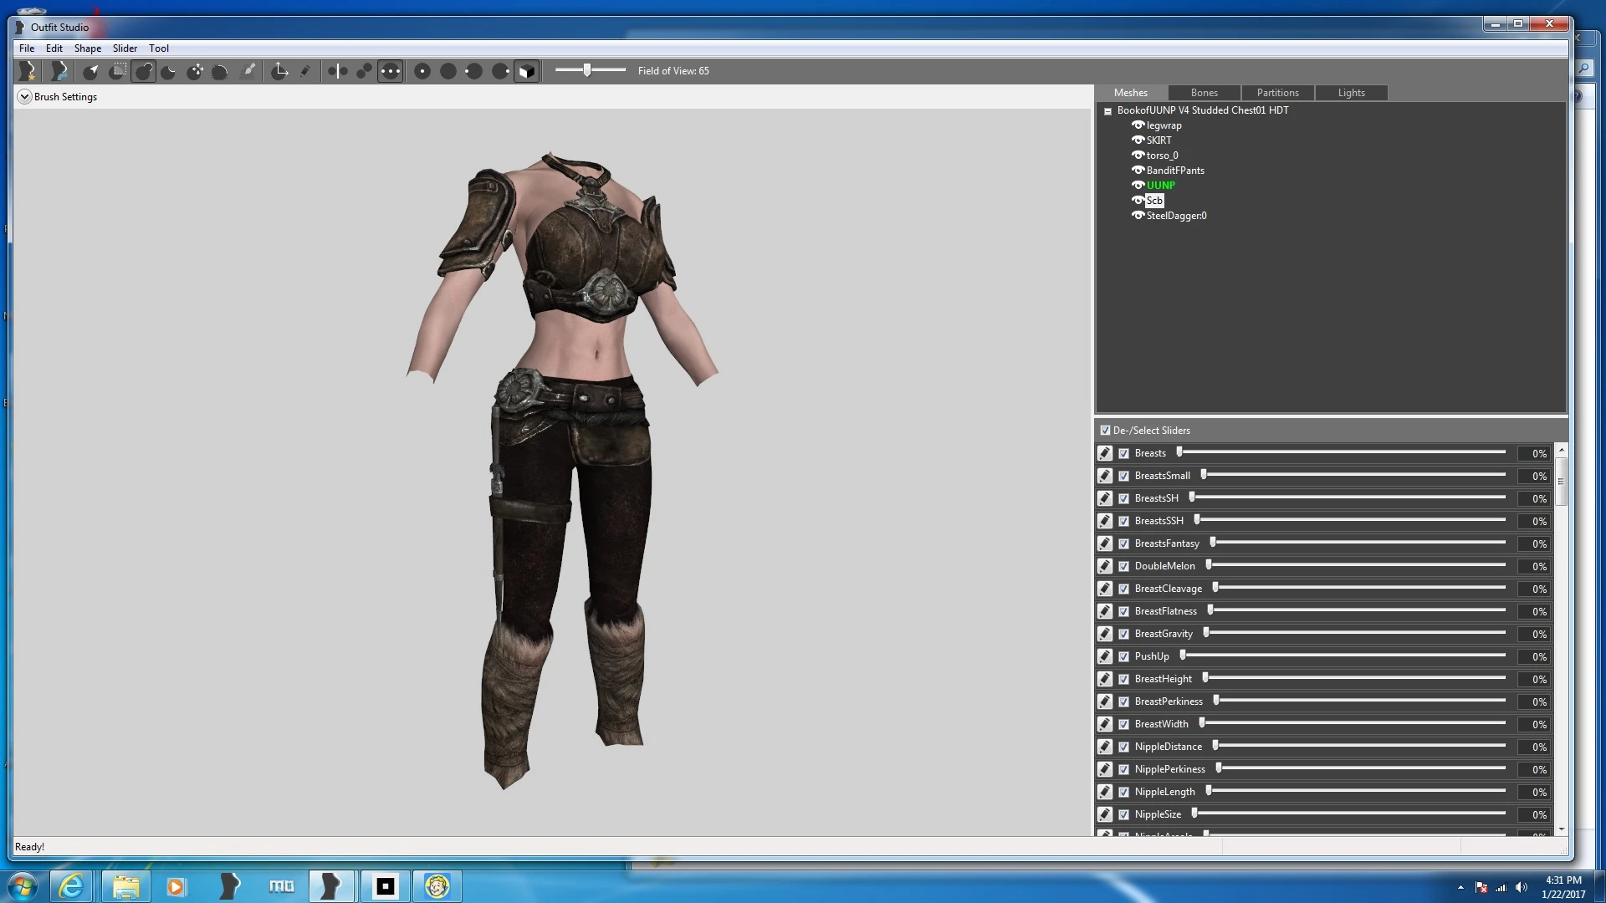Switch to right side view icon
Viewport: 1606px width, 903px height.
tap(500, 71)
